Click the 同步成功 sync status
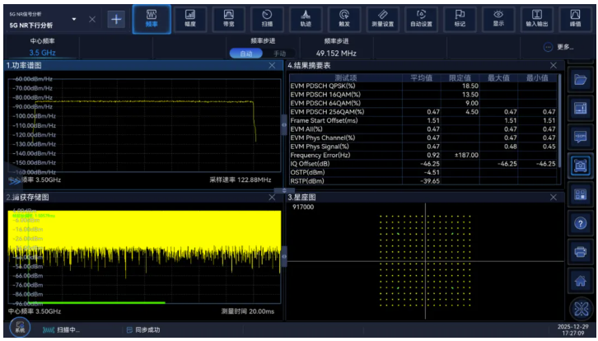The width and height of the screenshot is (598, 341). (x=143, y=330)
